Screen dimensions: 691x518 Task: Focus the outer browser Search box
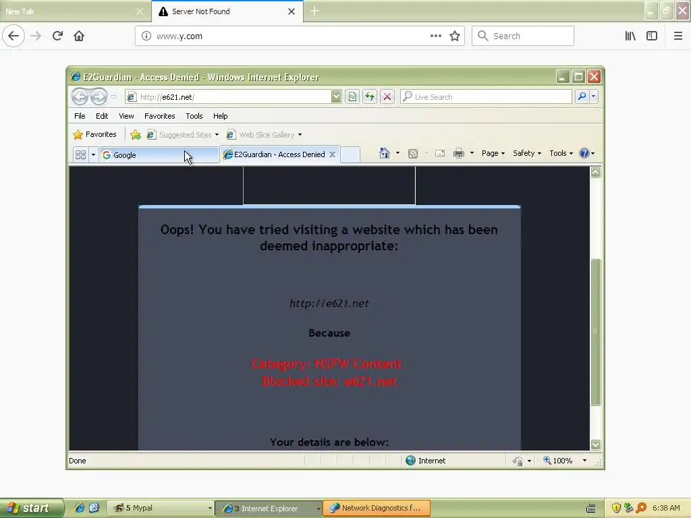click(x=523, y=36)
